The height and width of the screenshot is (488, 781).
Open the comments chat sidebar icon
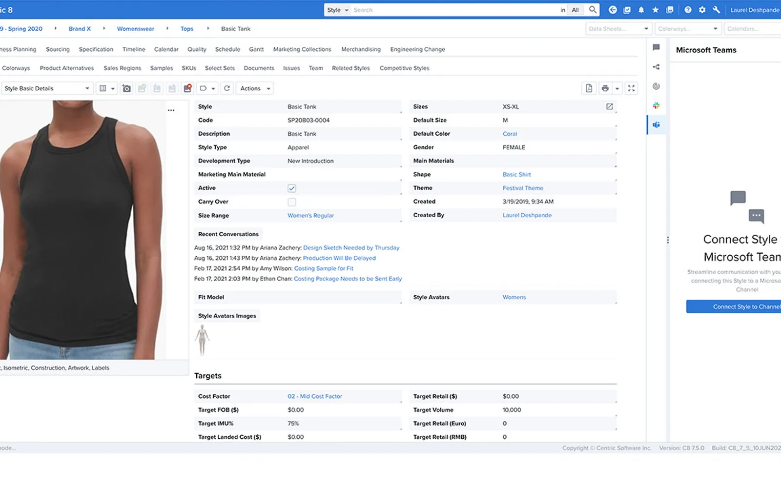click(656, 47)
